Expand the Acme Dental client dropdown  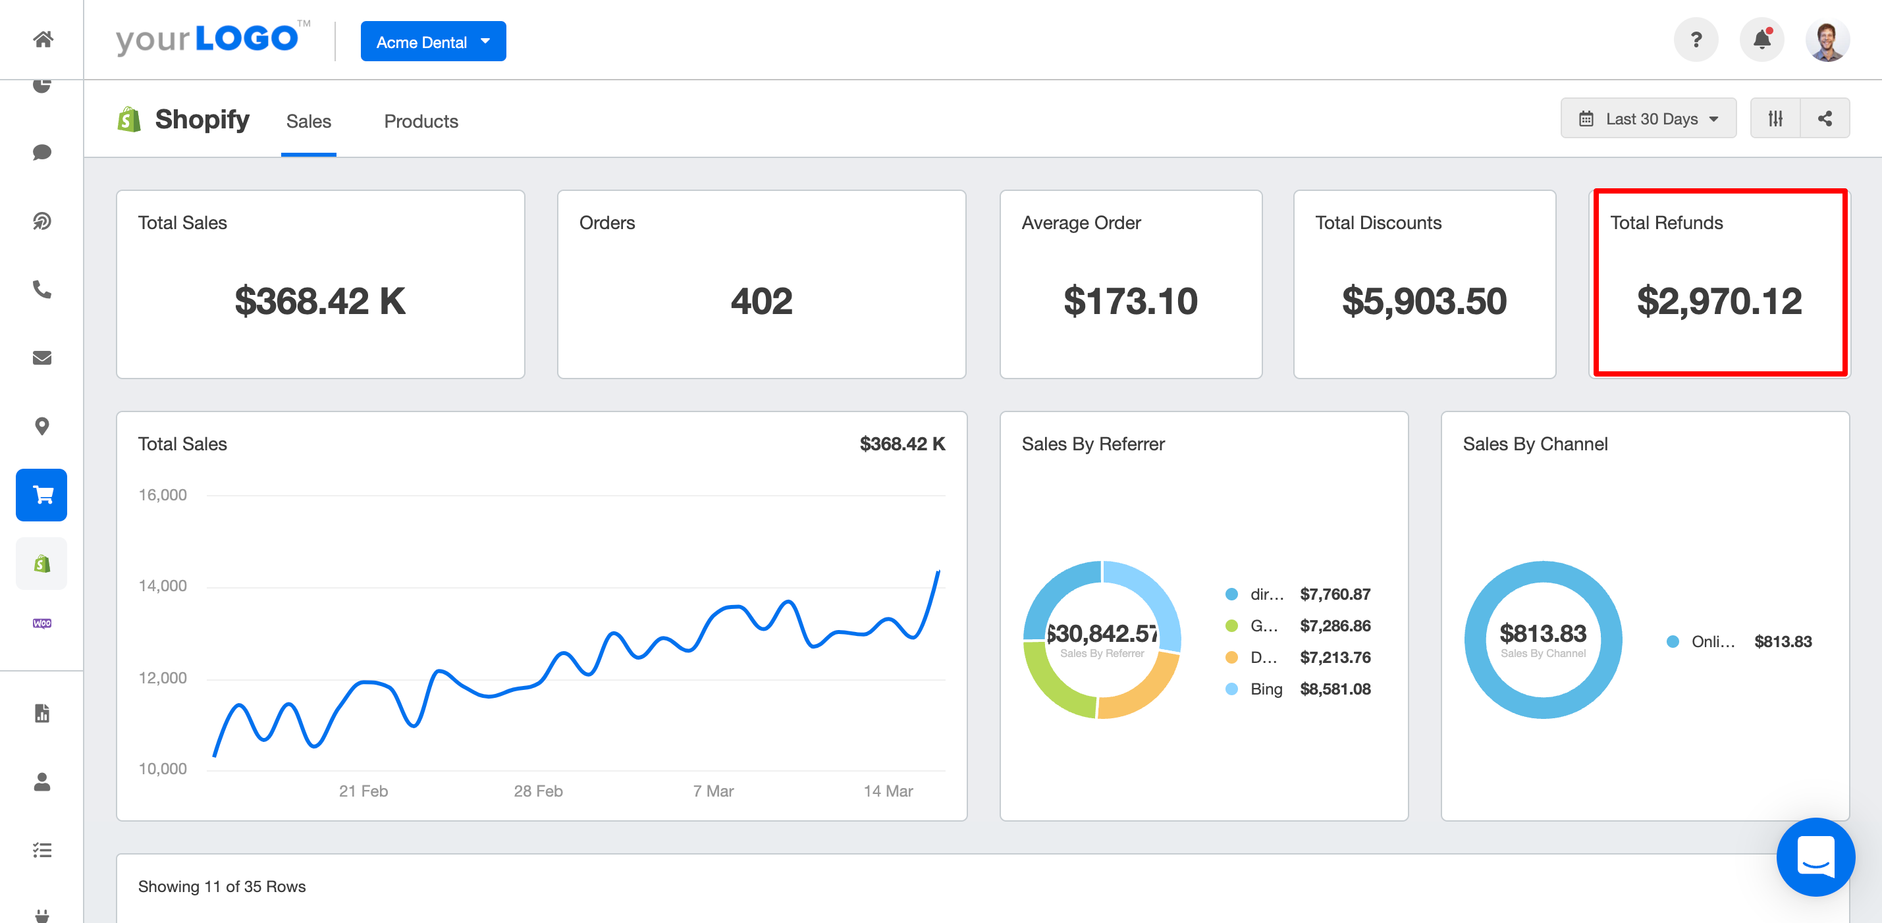tap(433, 41)
